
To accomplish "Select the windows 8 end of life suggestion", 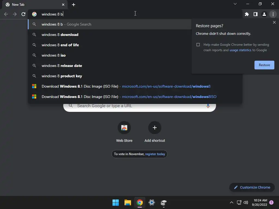I will tap(110, 45).
